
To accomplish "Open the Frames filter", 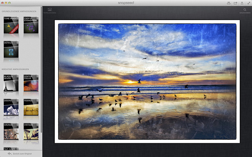I will coord(31,107).
